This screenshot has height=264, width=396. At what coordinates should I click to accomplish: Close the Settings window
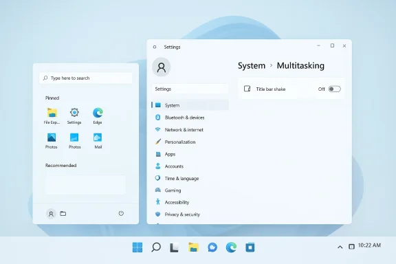tap(344, 46)
